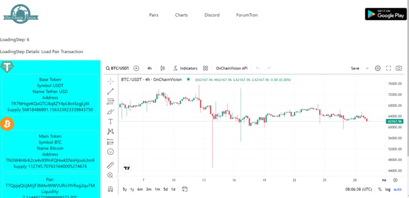Click the green market status dot
409x198 pixels.
[188, 80]
